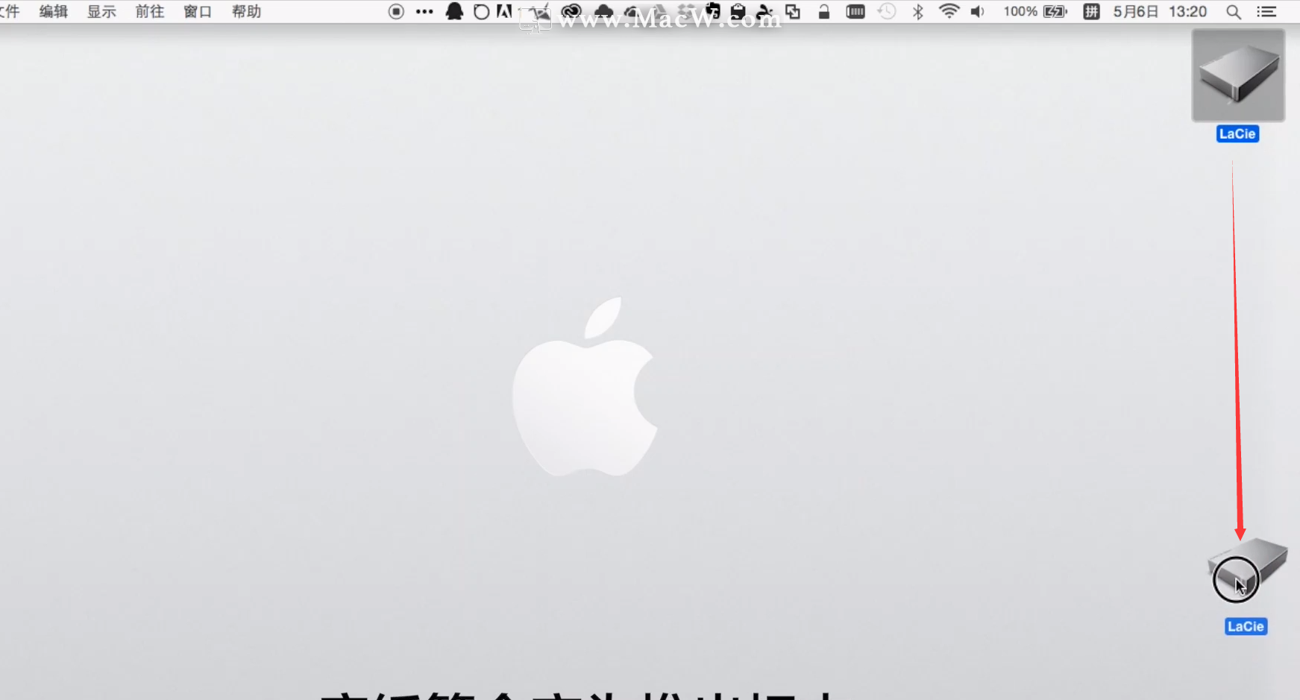Switch input via the 拼 input icon
This screenshot has width=1300, height=700.
[1091, 11]
